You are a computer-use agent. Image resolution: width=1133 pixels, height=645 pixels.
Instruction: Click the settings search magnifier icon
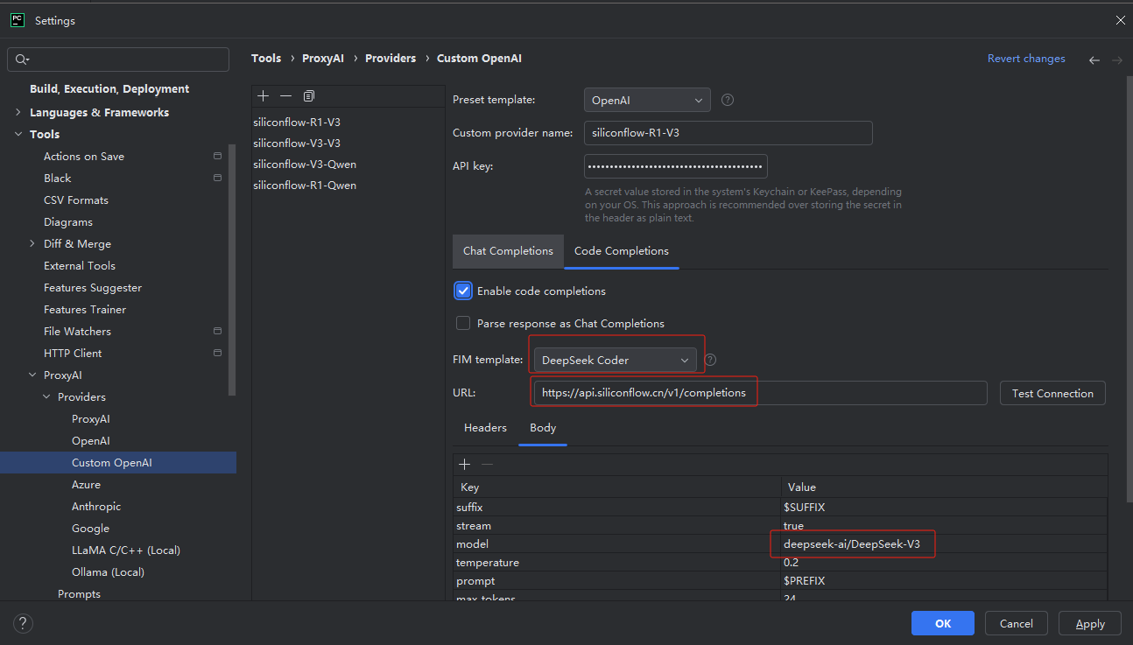[x=22, y=60]
